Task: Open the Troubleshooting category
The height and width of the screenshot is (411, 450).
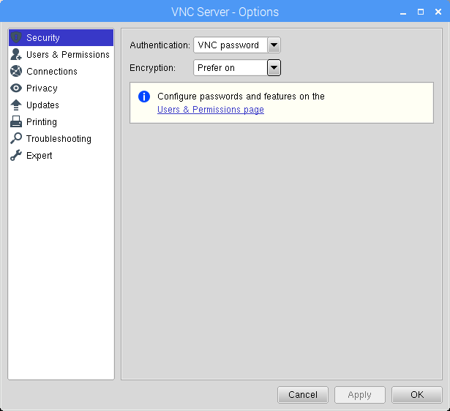Action: tap(61, 138)
